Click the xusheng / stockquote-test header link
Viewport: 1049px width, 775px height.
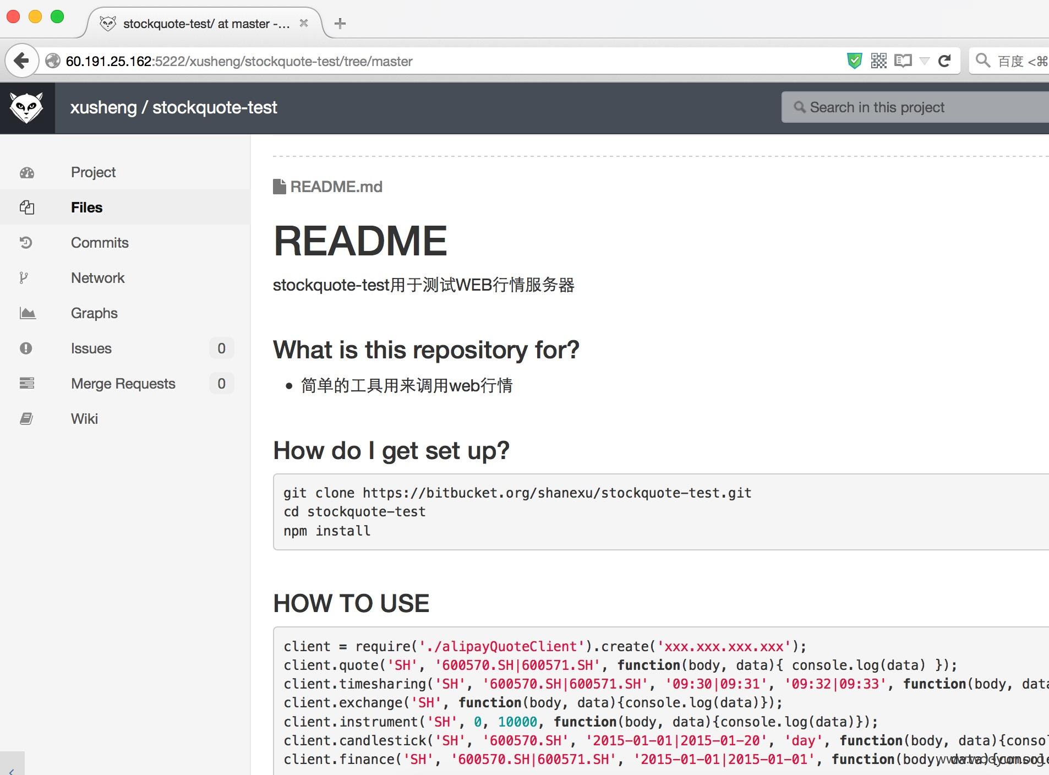click(x=173, y=108)
